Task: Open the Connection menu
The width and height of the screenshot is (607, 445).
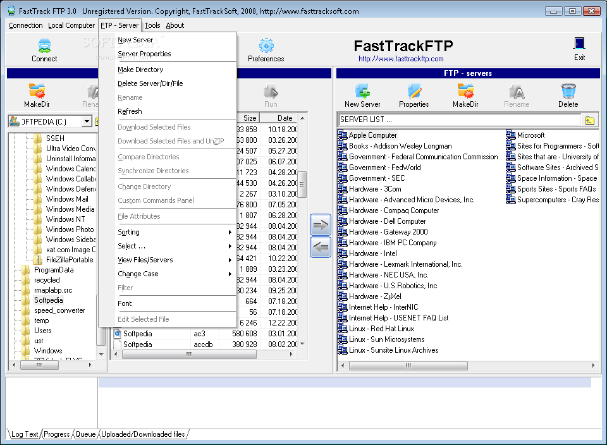Action: tap(25, 25)
